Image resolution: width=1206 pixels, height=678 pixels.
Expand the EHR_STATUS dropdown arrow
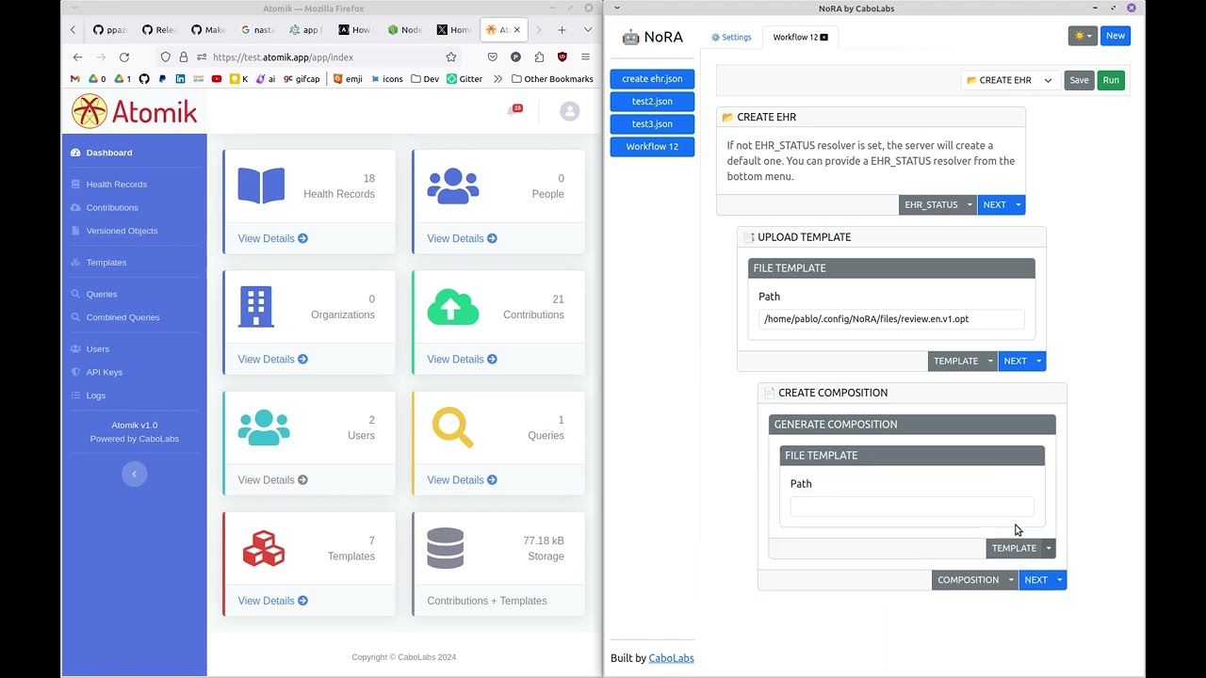[x=970, y=204]
